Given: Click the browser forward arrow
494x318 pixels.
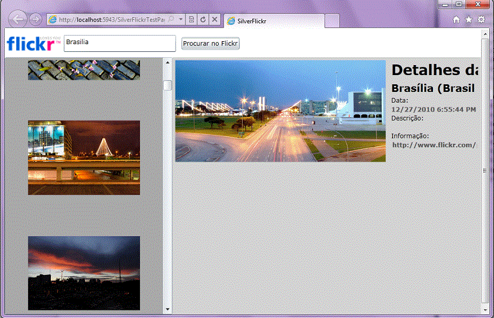Looking at the screenshot, I should pyautogui.click(x=36, y=20).
